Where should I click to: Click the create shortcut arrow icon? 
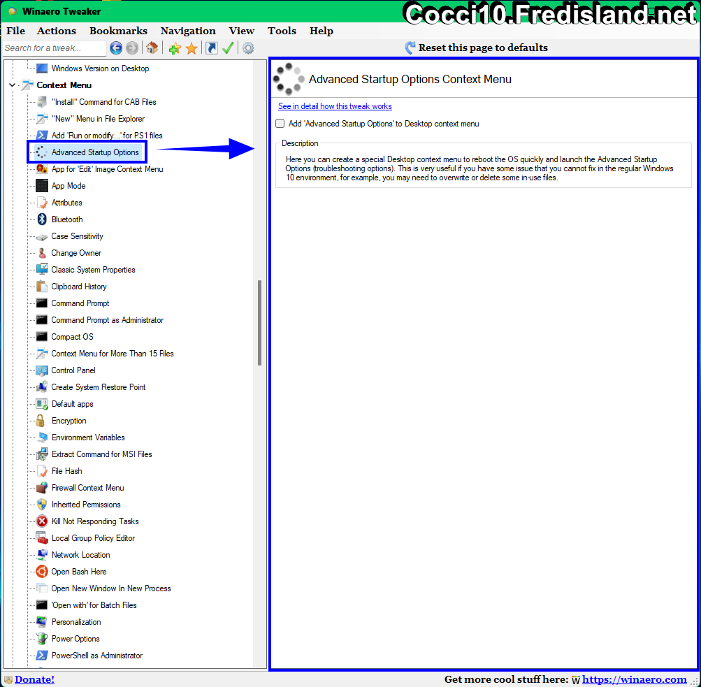(x=212, y=48)
